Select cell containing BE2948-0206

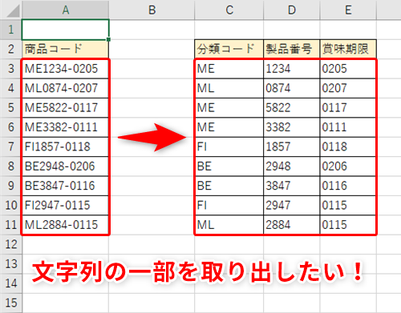[x=66, y=167]
